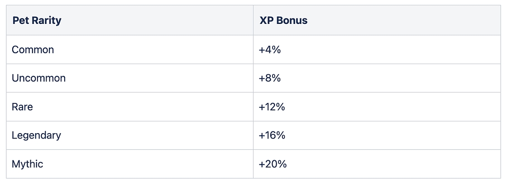Image resolution: width=507 pixels, height=185 pixels.
Task: Click the XP text in column header
Action: click(x=266, y=21)
